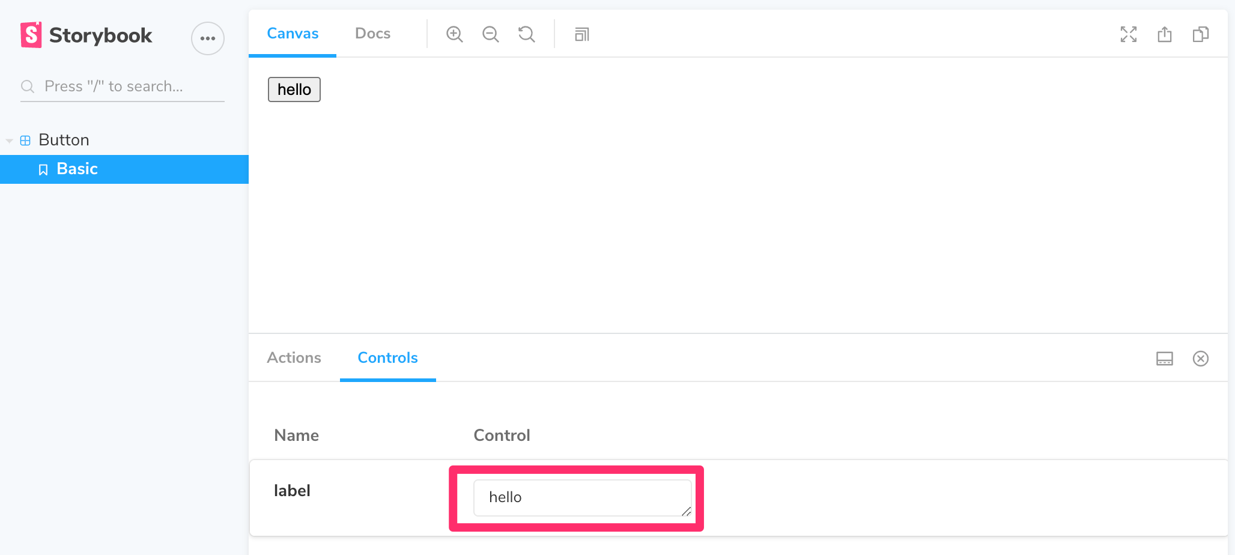Open the Actions panel tab

(294, 358)
